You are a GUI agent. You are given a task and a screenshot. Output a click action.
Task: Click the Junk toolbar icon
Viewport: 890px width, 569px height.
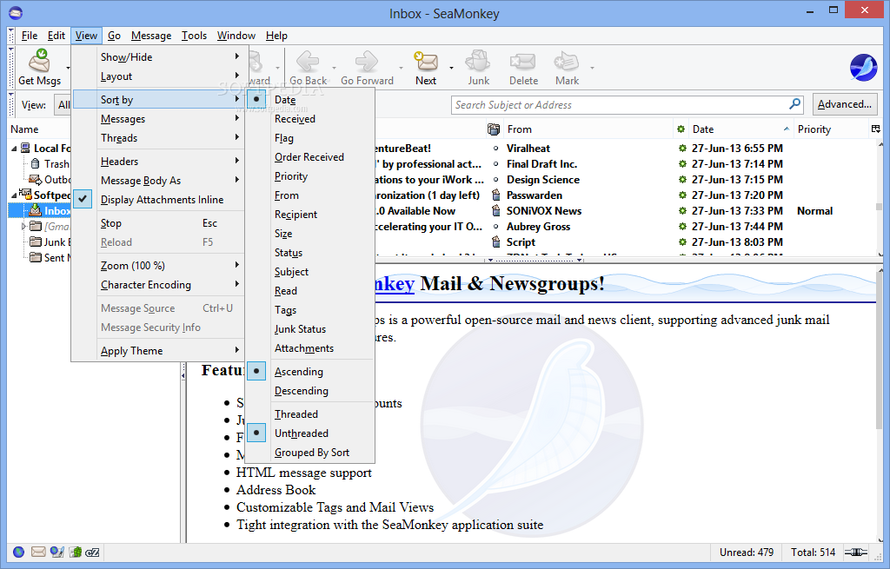coord(478,61)
